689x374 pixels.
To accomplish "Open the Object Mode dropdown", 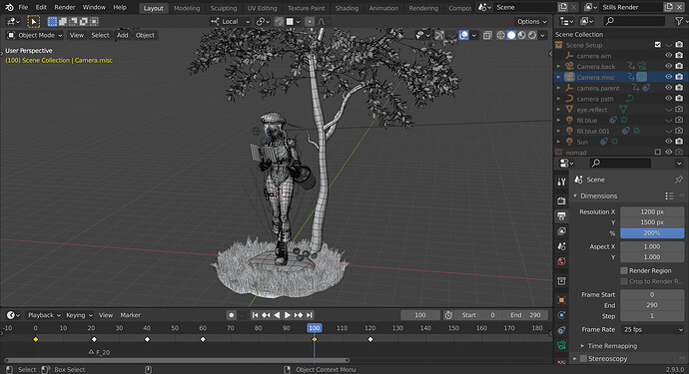I will coord(35,35).
